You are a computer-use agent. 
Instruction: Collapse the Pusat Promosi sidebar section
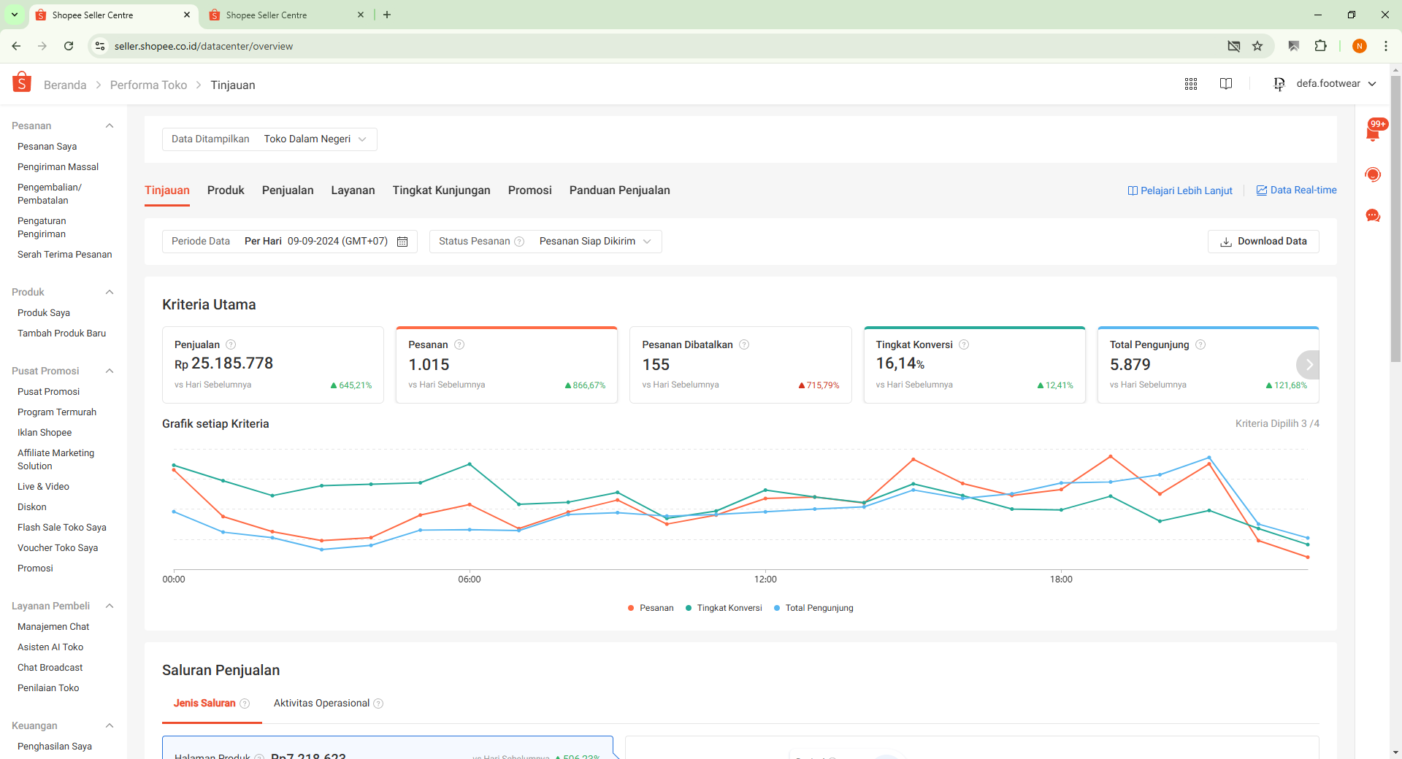[x=110, y=371]
